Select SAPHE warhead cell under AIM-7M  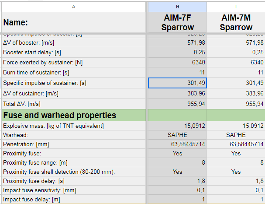236,135
